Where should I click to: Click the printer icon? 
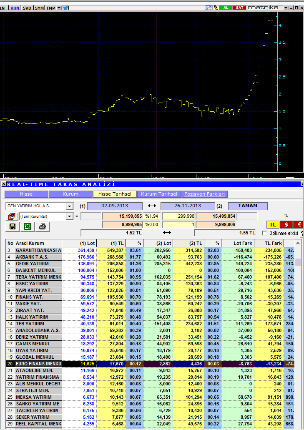pos(43,226)
